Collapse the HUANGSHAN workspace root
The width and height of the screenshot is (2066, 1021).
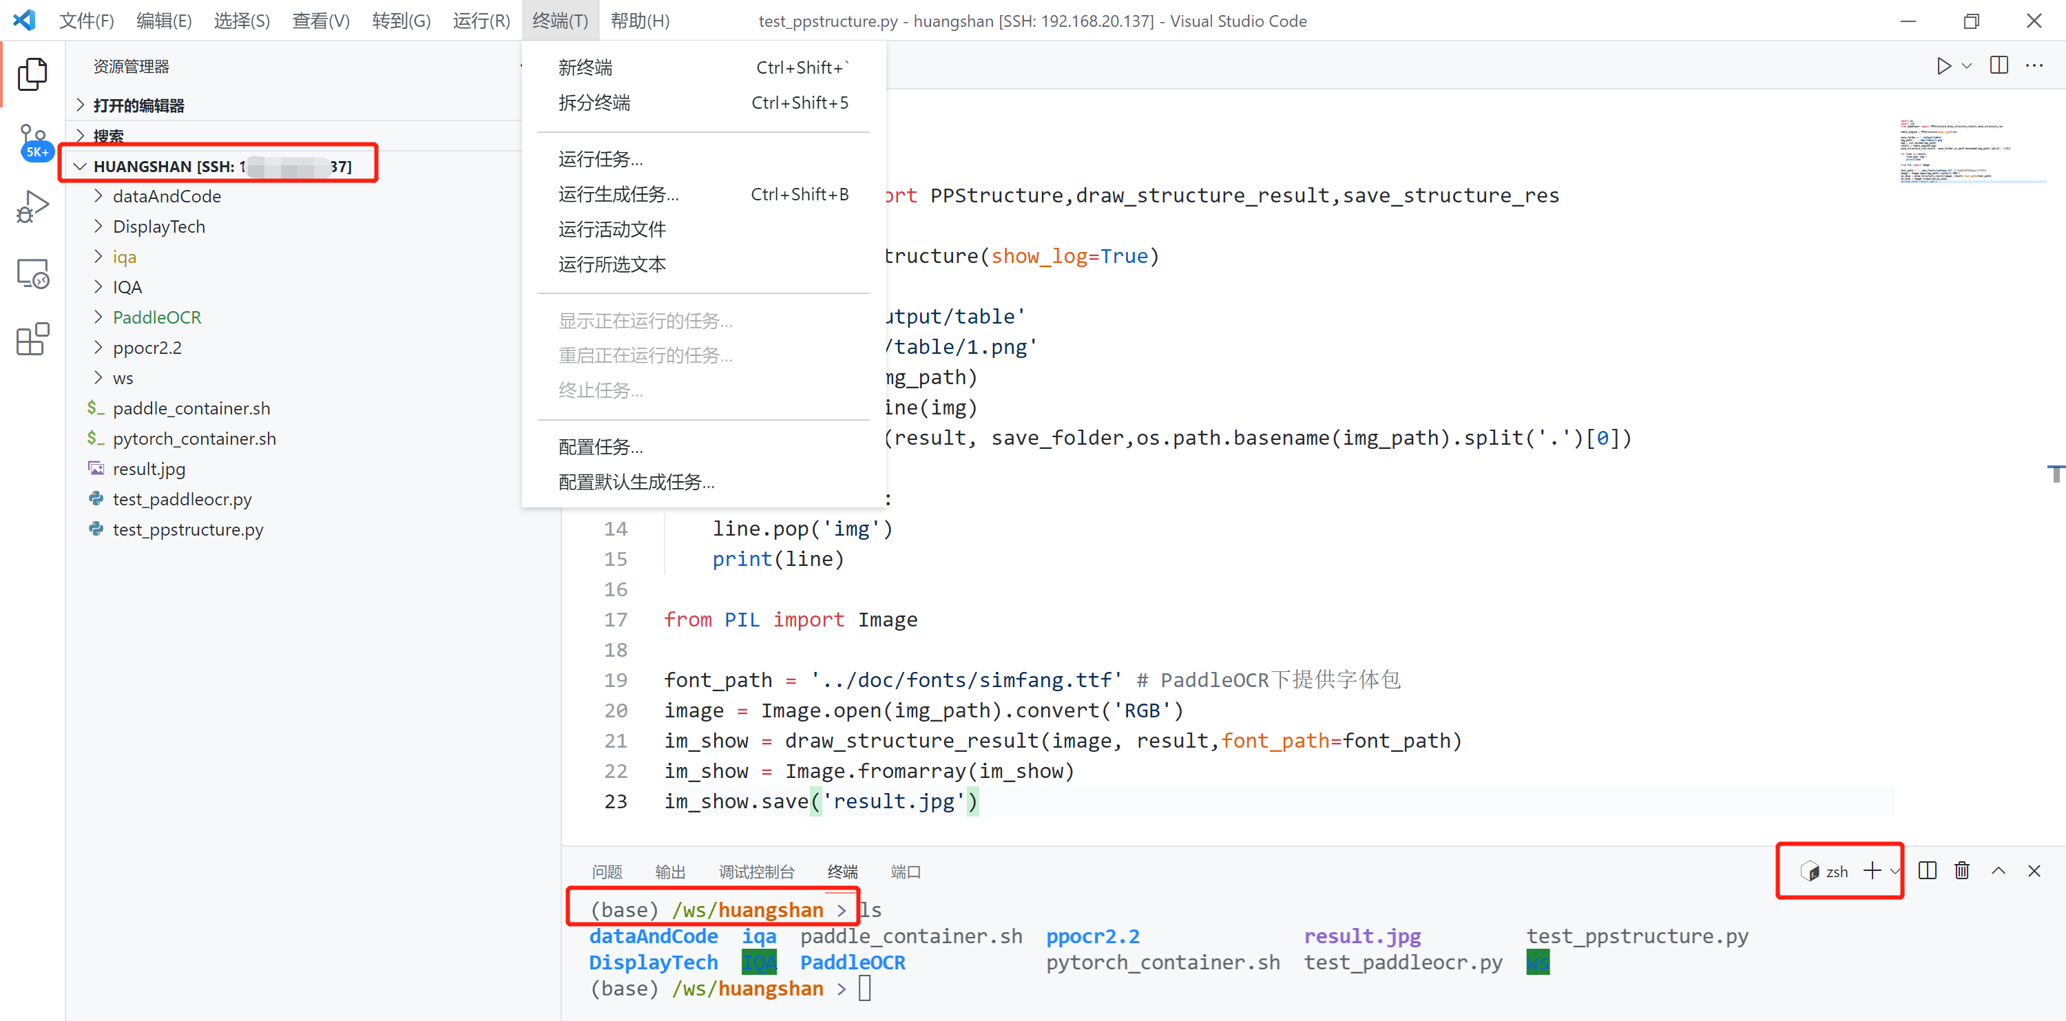pyautogui.click(x=79, y=166)
